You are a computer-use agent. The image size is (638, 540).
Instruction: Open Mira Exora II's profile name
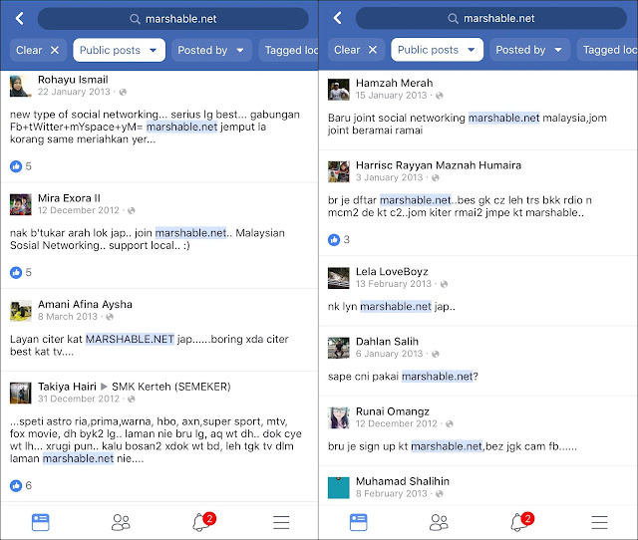coord(69,198)
